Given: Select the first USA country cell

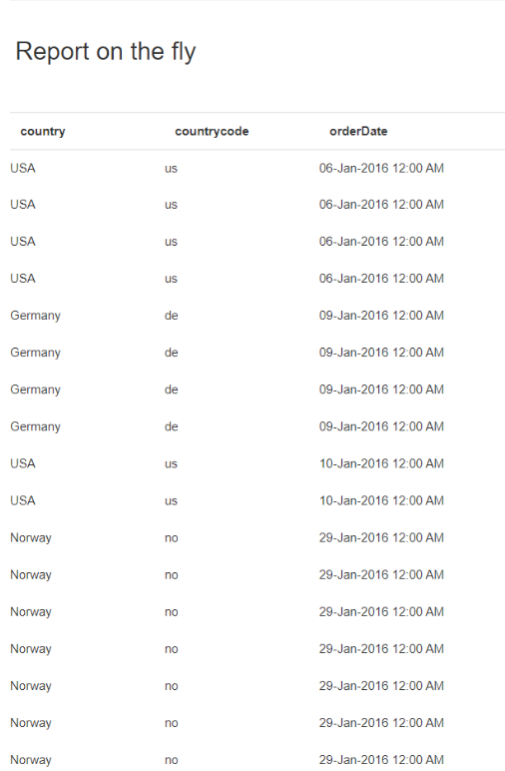Looking at the screenshot, I should tap(23, 168).
